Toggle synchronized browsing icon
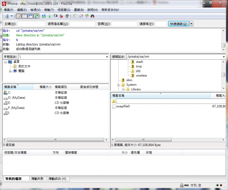This screenshot has height=190, width=228. point(87,16)
